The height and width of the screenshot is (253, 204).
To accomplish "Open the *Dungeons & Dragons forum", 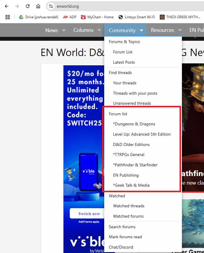I will (x=134, y=124).
